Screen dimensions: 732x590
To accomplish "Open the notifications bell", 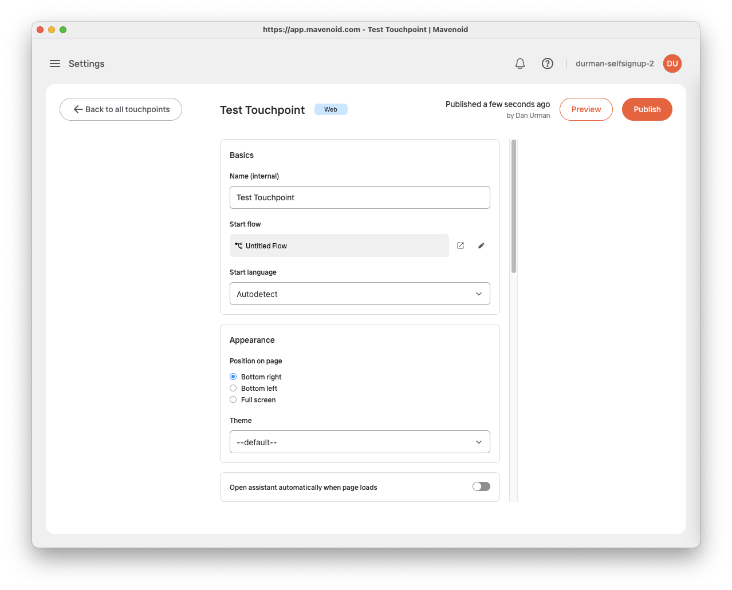I will (x=520, y=64).
